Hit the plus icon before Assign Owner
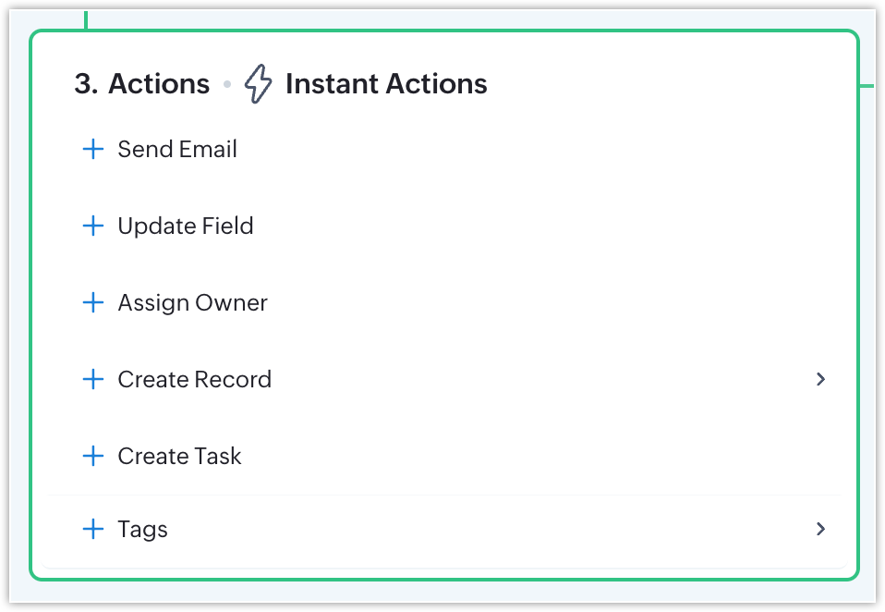Image resolution: width=885 pixels, height=612 pixels. (93, 303)
